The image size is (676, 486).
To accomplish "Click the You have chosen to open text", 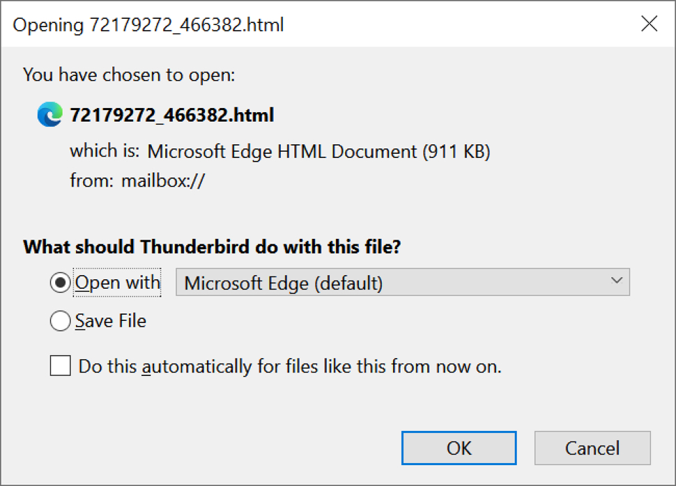I will click(x=129, y=75).
